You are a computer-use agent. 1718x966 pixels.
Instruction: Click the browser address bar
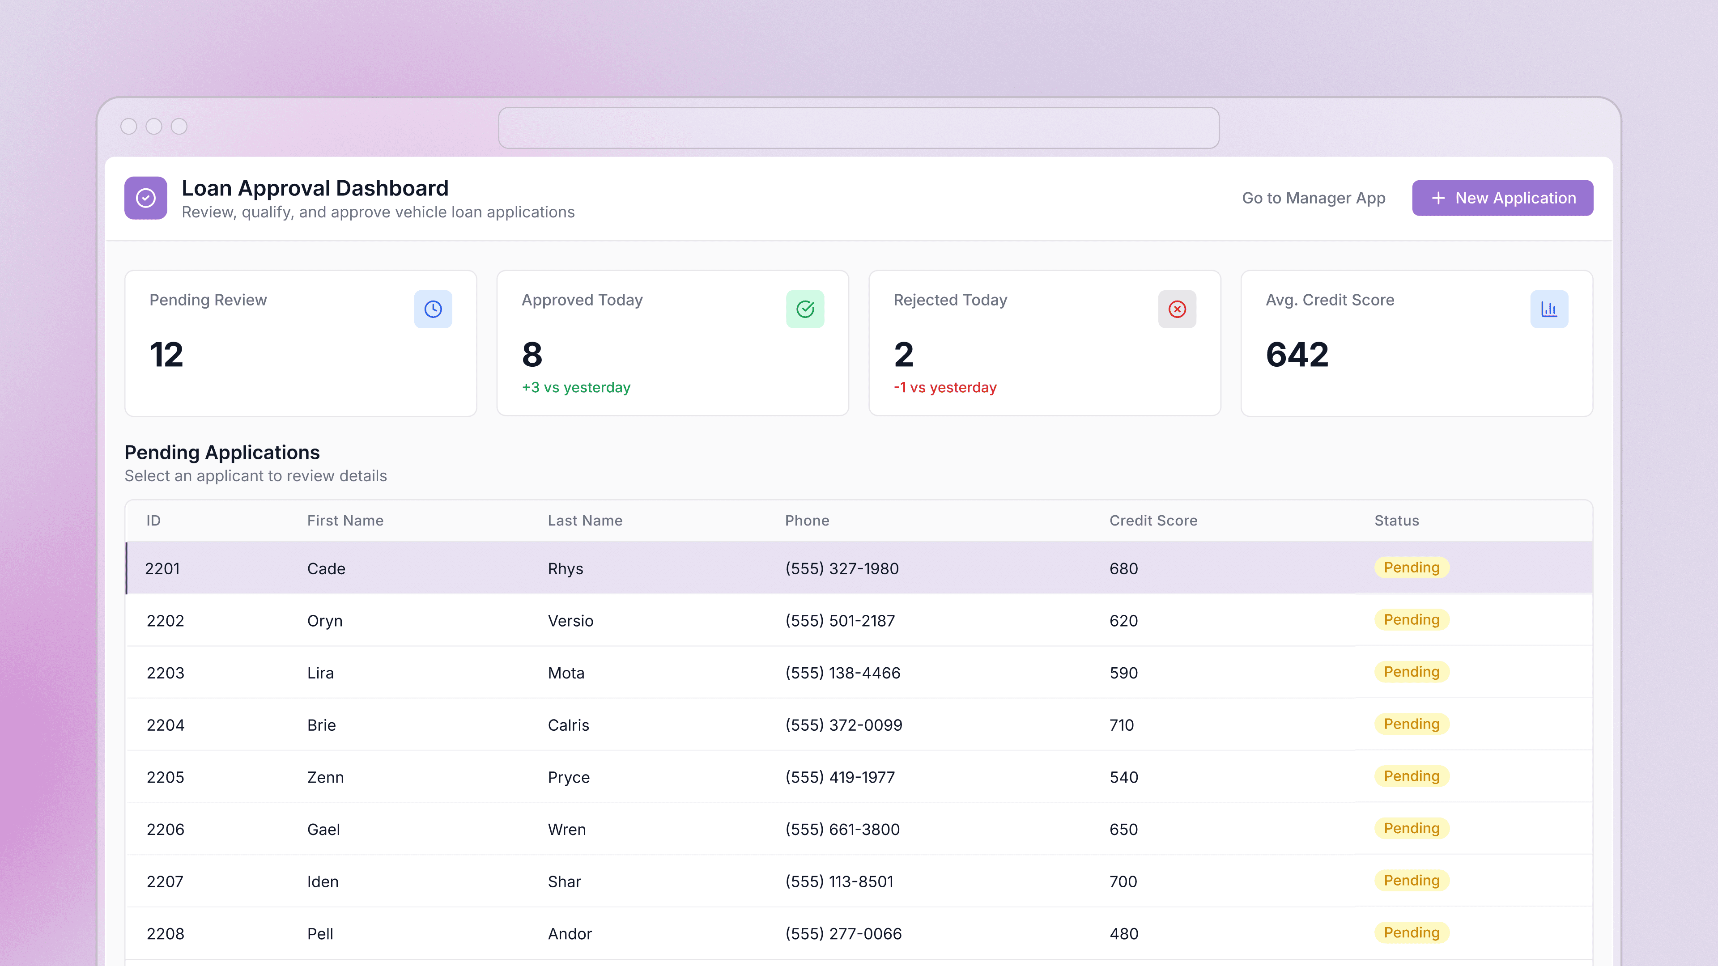click(x=859, y=128)
